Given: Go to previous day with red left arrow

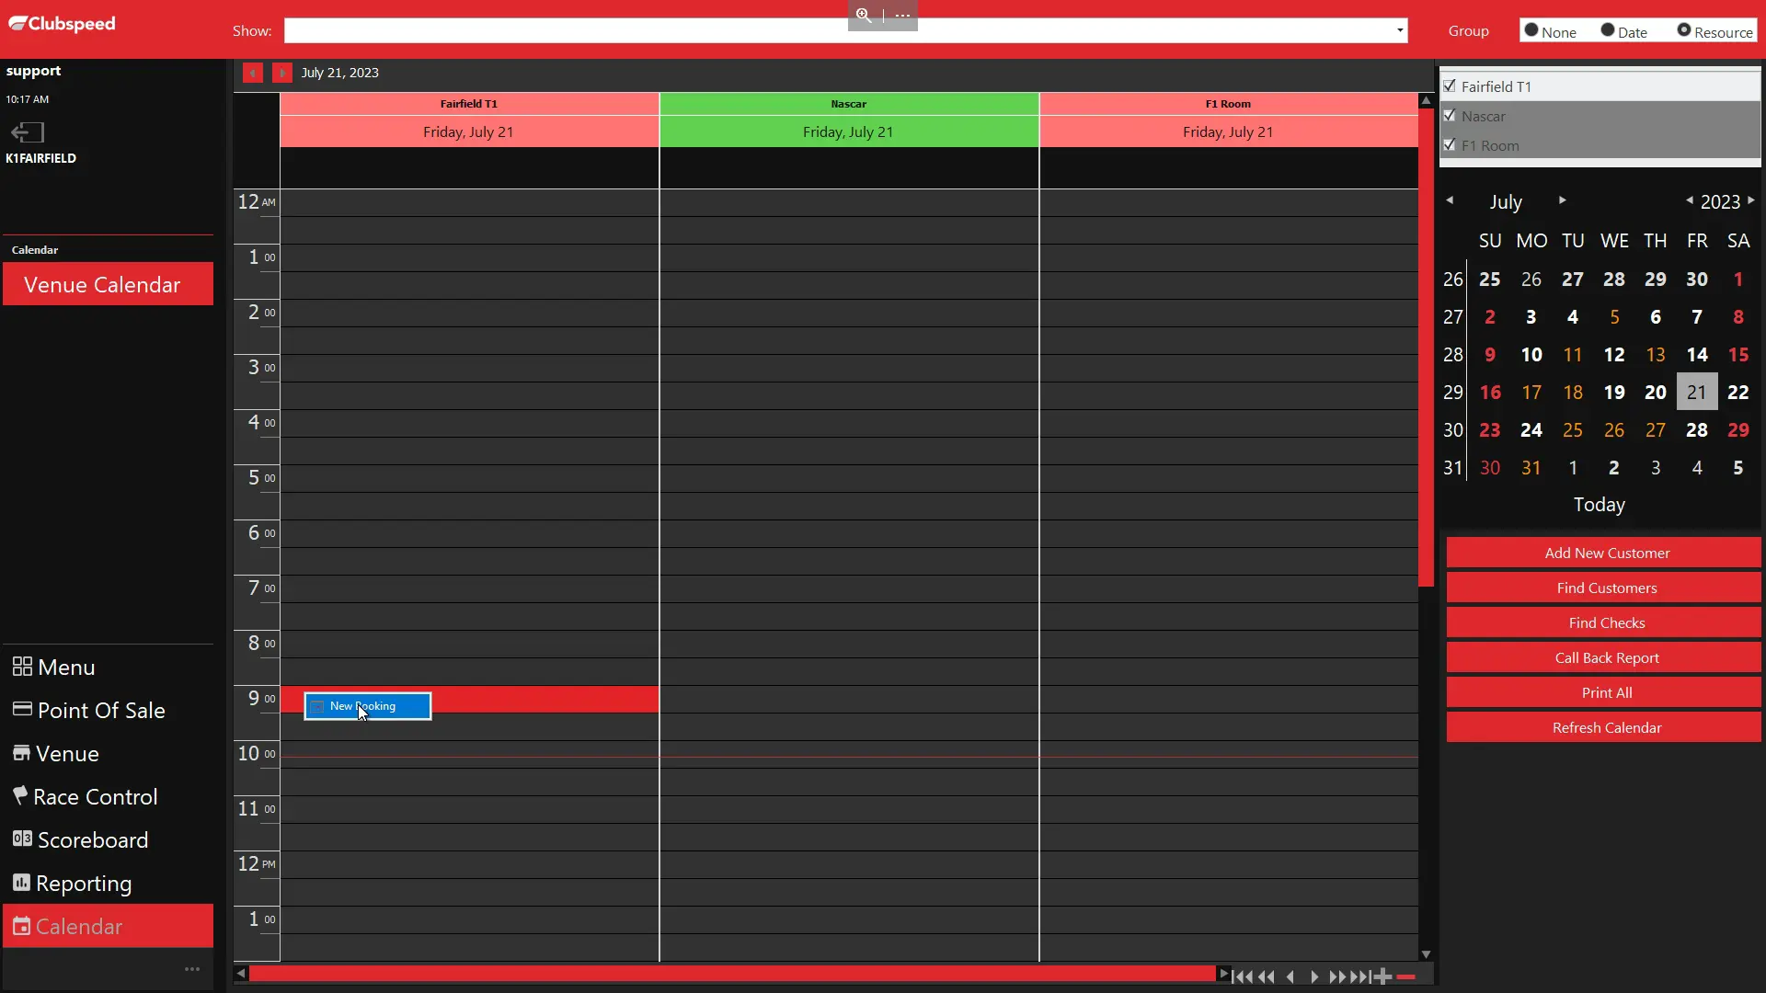Looking at the screenshot, I should click(x=253, y=73).
